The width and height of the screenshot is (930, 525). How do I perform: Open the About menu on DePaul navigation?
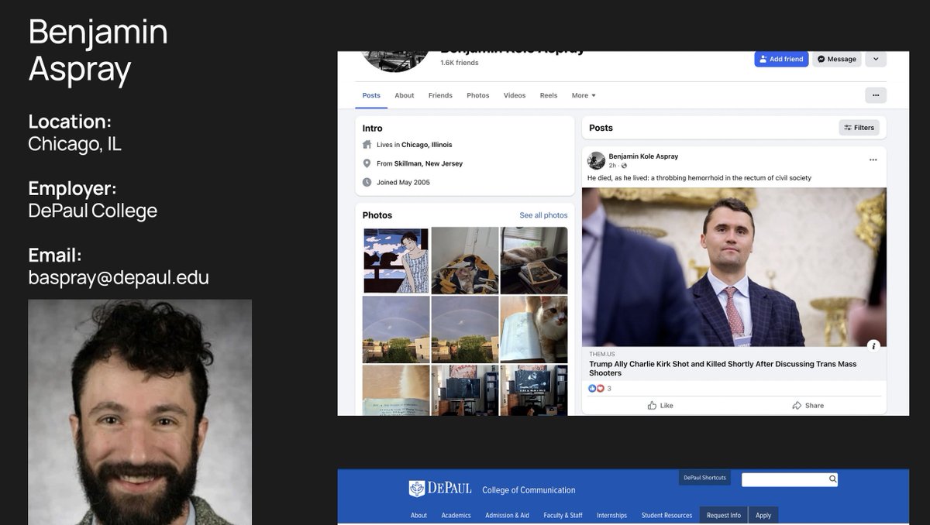[418, 515]
